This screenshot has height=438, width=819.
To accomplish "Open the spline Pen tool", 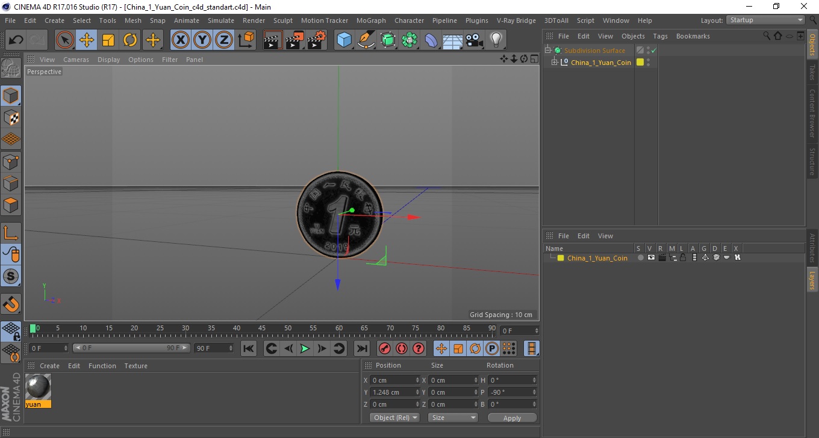I will coord(366,40).
